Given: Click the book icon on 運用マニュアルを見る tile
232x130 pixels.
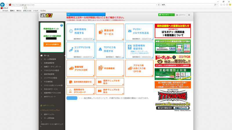Looking at the screenshot, I should (x=99, y=82).
